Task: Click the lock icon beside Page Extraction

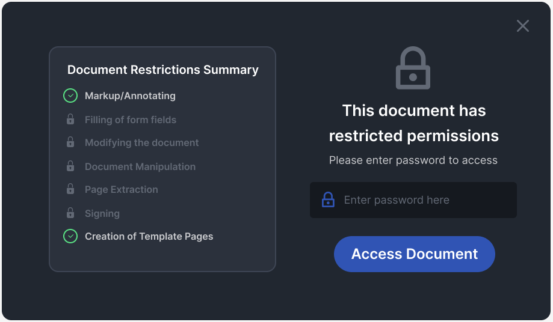Action: (x=70, y=189)
